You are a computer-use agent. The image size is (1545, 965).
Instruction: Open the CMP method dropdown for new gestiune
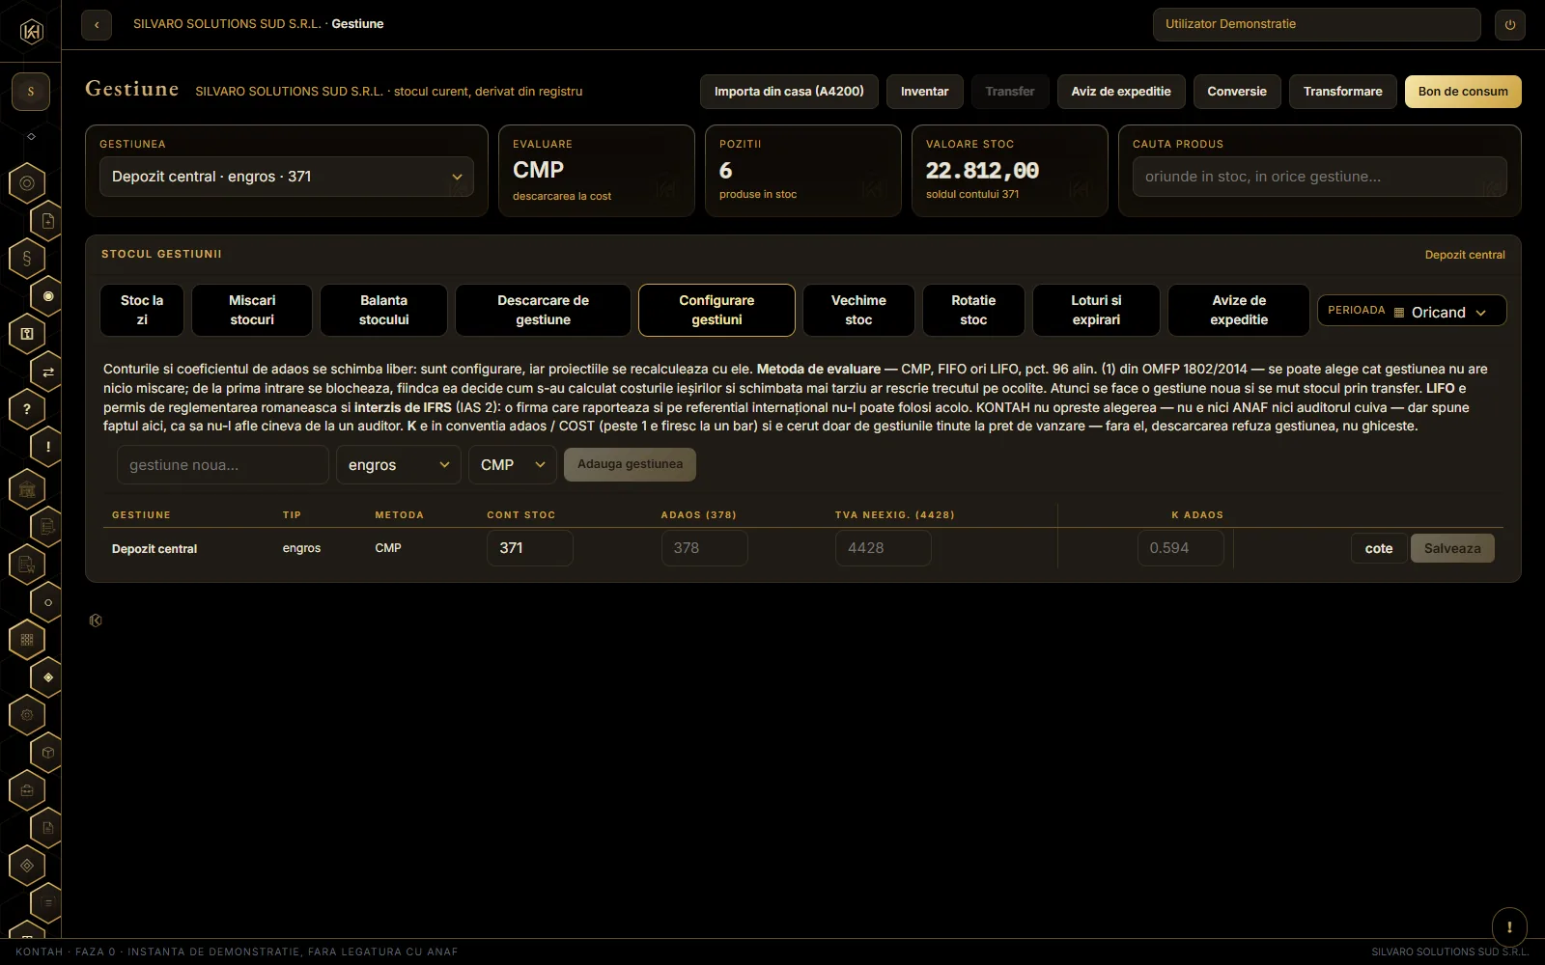click(512, 465)
